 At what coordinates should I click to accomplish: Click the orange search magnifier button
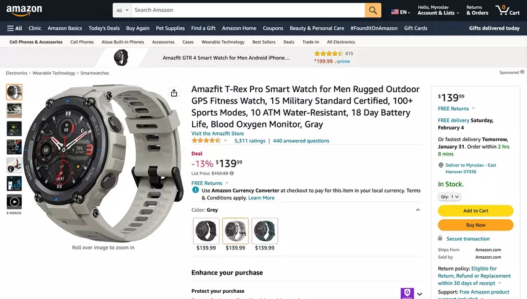(373, 11)
